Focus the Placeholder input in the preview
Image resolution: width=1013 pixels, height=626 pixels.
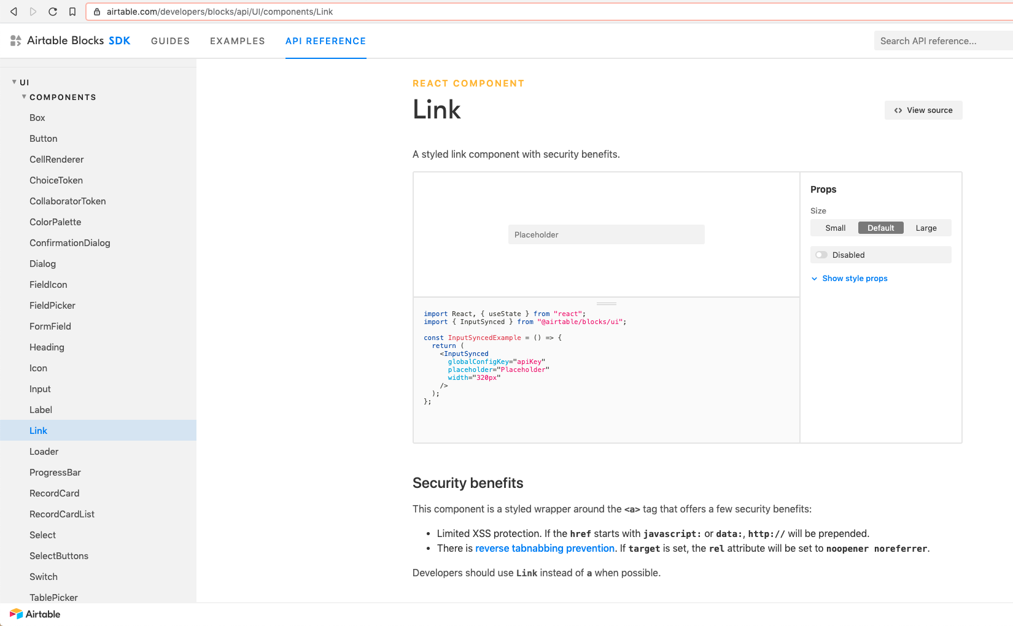point(607,234)
